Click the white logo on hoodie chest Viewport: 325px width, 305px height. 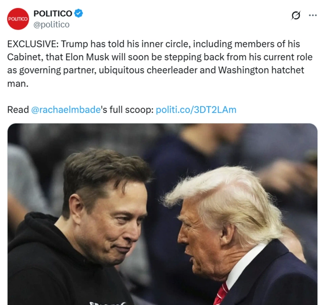[107, 303]
